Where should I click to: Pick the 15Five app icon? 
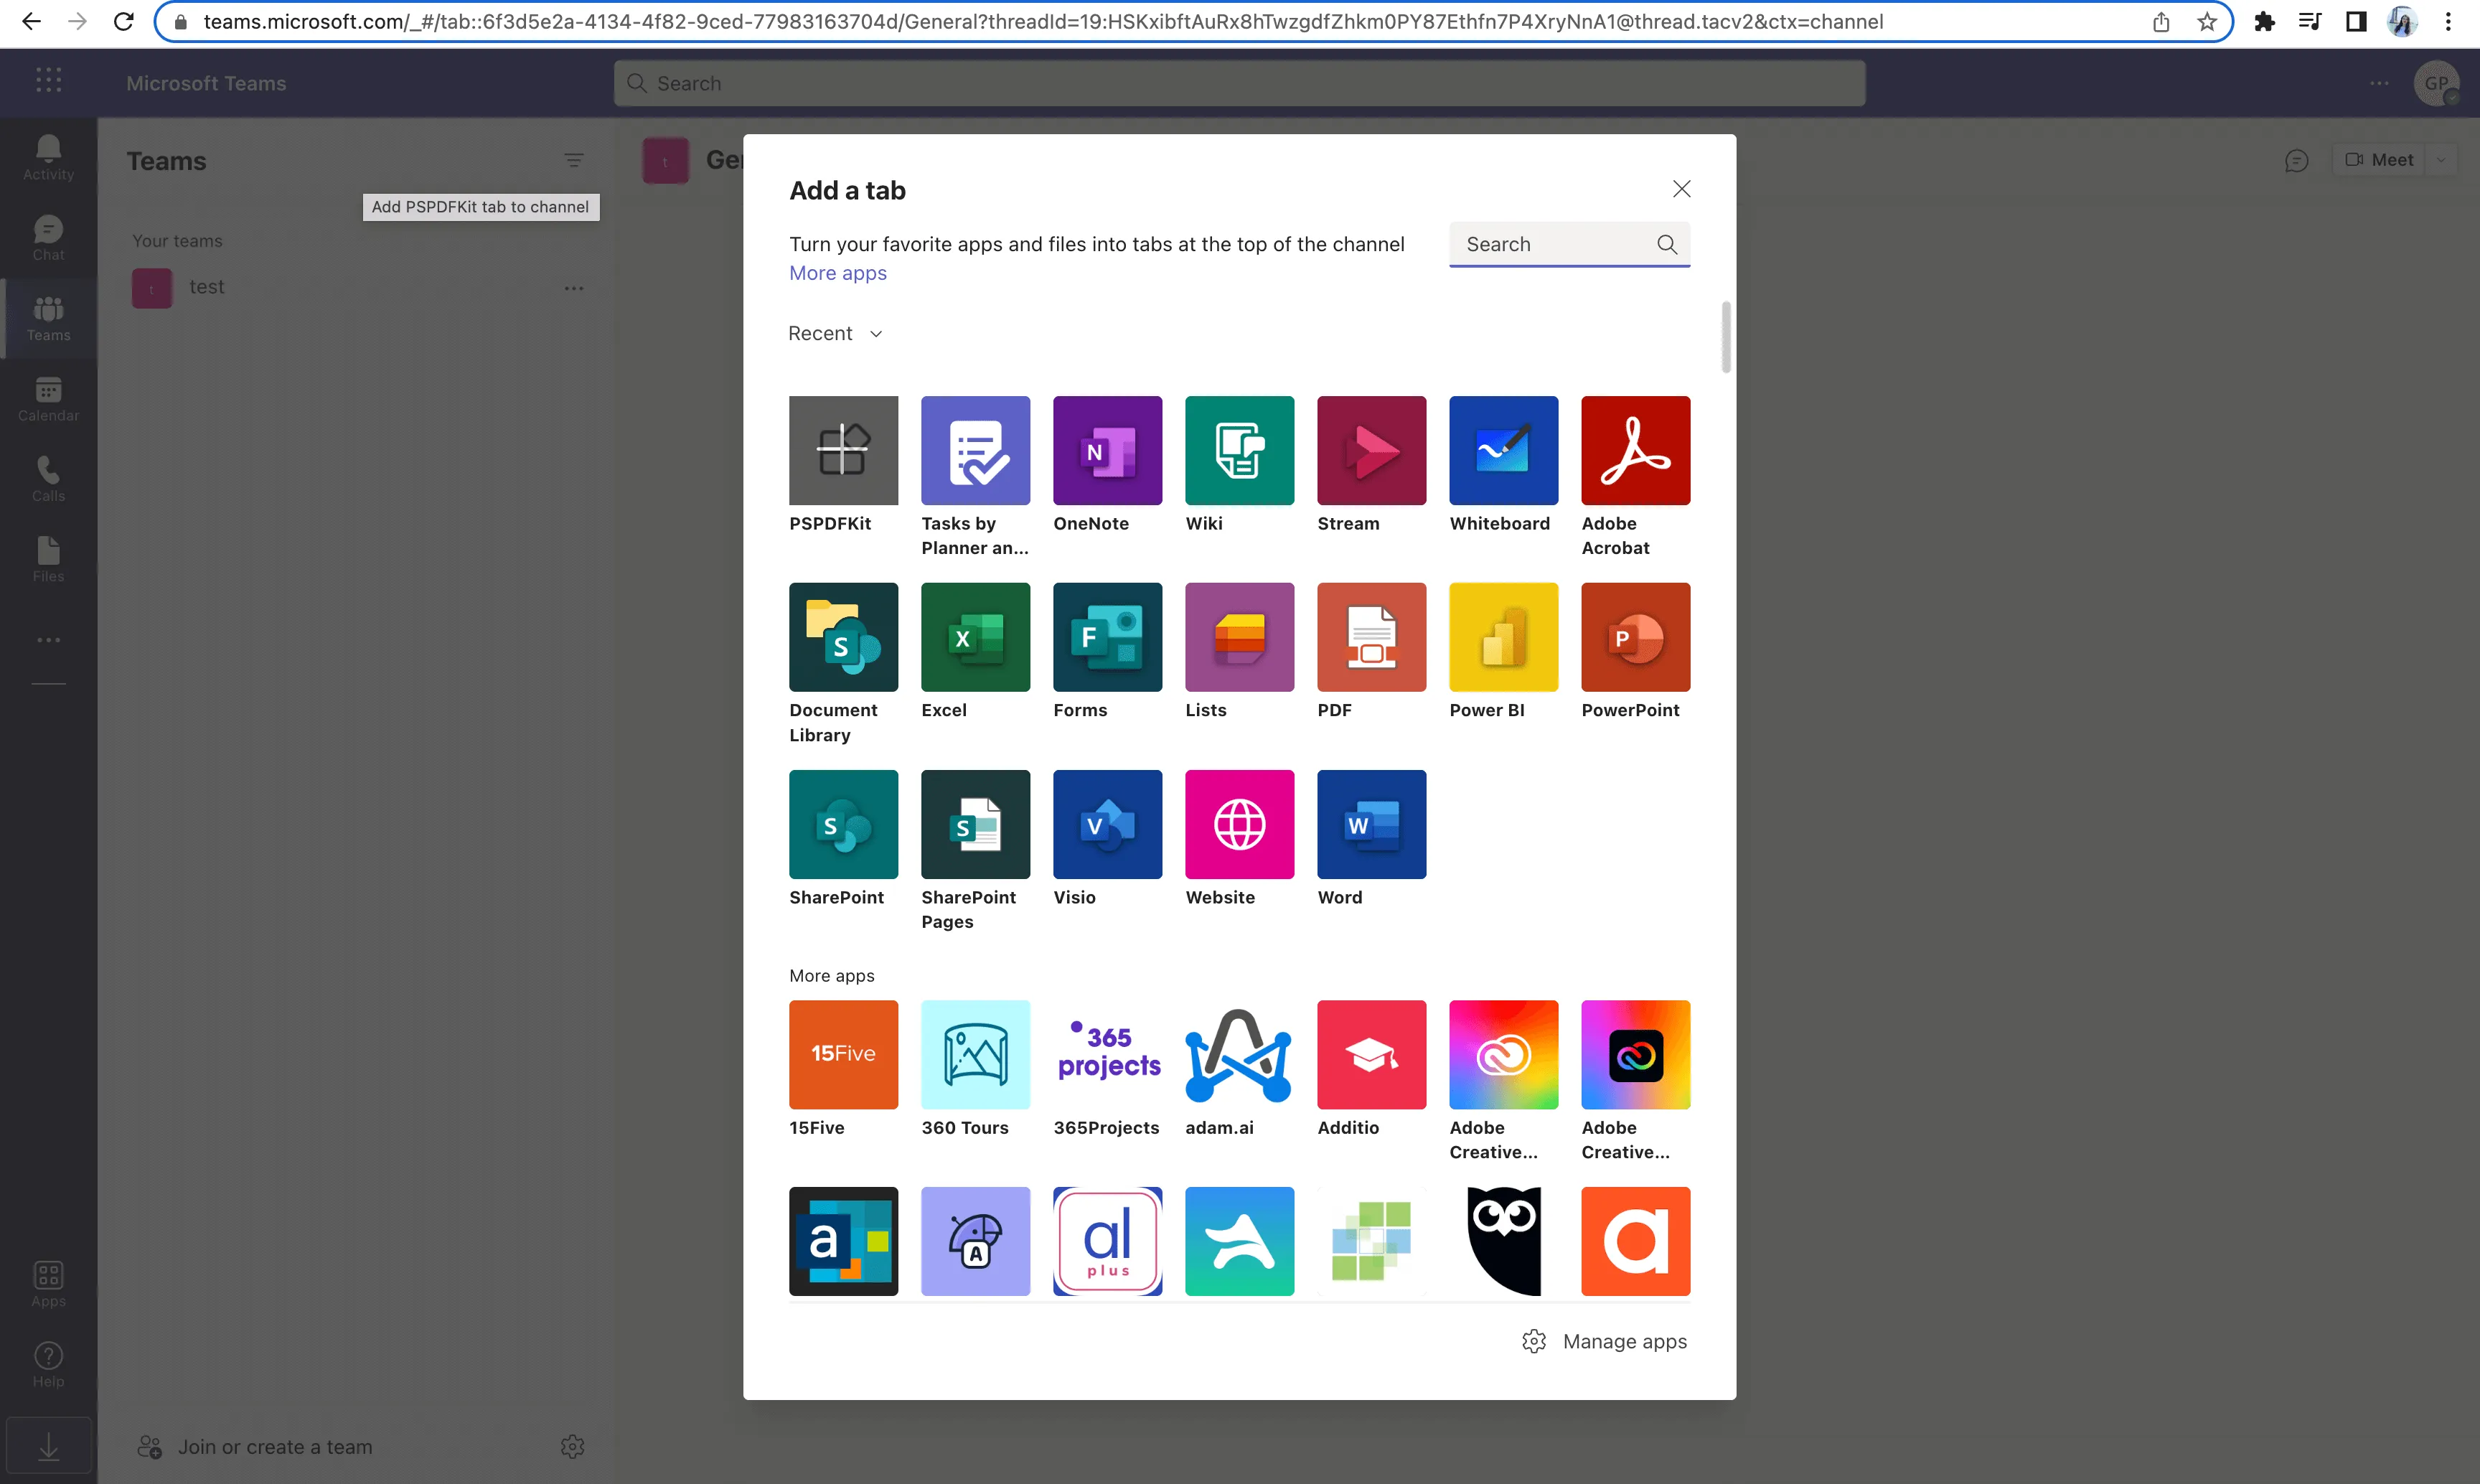[x=843, y=1054]
